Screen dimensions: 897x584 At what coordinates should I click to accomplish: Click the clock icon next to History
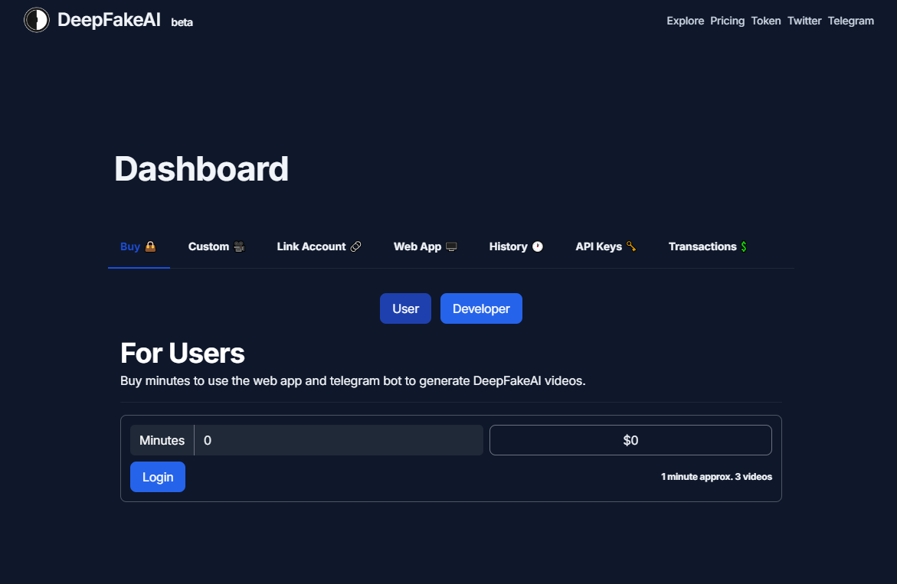[538, 246]
